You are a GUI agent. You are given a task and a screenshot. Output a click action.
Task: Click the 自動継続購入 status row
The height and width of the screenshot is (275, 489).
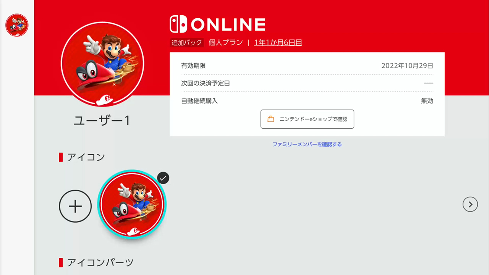[307, 101]
